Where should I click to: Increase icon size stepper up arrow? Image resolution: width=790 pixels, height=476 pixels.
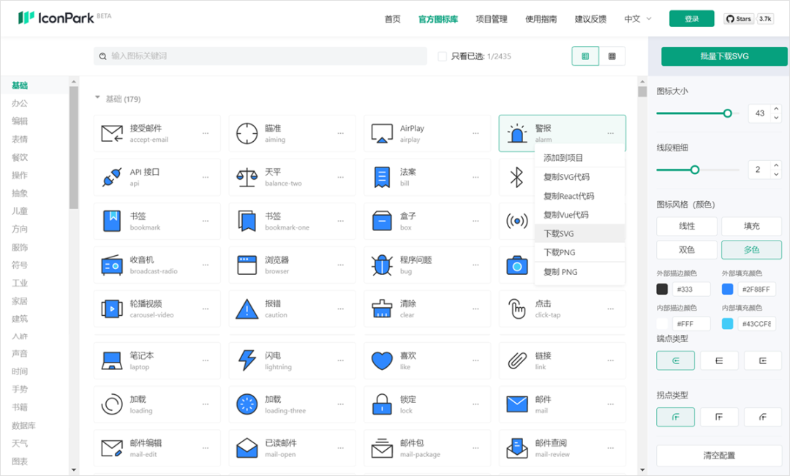[776, 109]
